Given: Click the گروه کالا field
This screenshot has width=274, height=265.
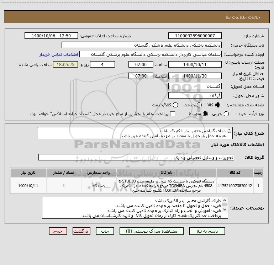Looking at the screenshot, I should pyautogui.click(x=136, y=157).
